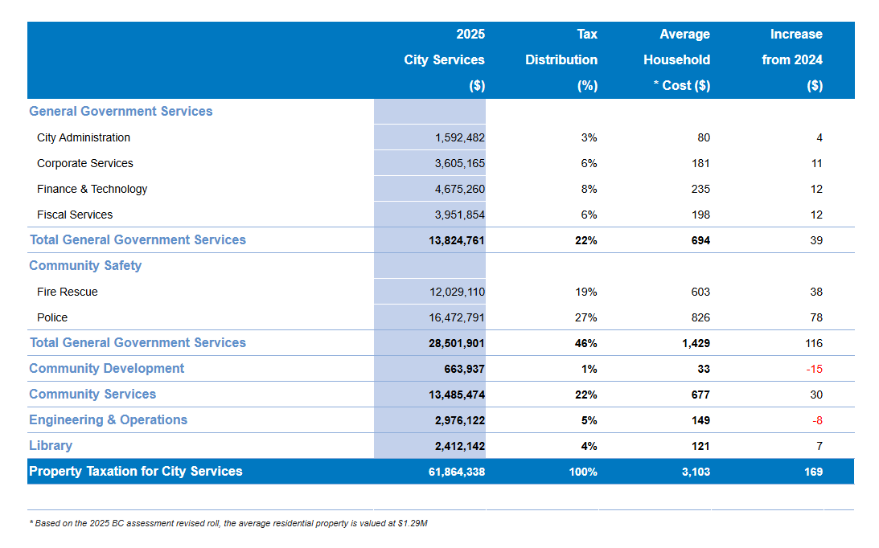Select the City Administration row label
Screen dimensions: 879x548
coord(84,138)
